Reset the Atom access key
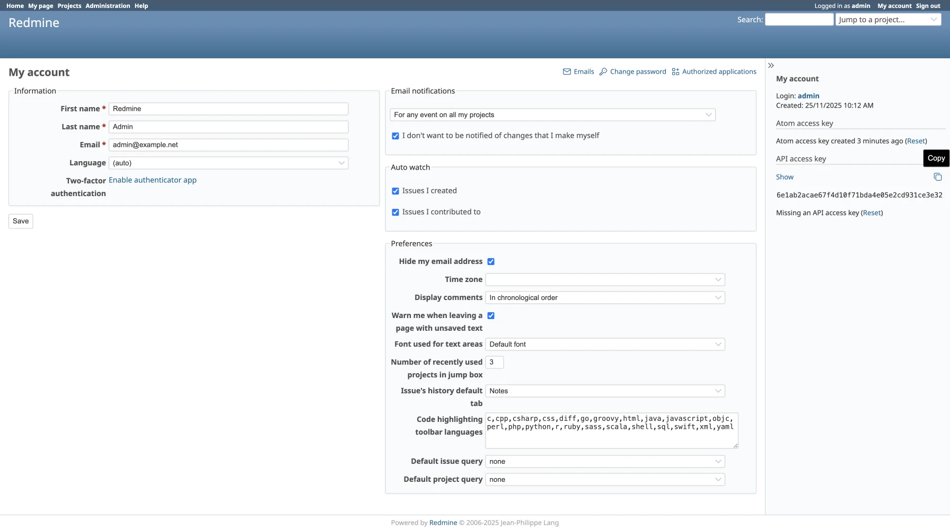The image size is (950, 529). (916, 141)
